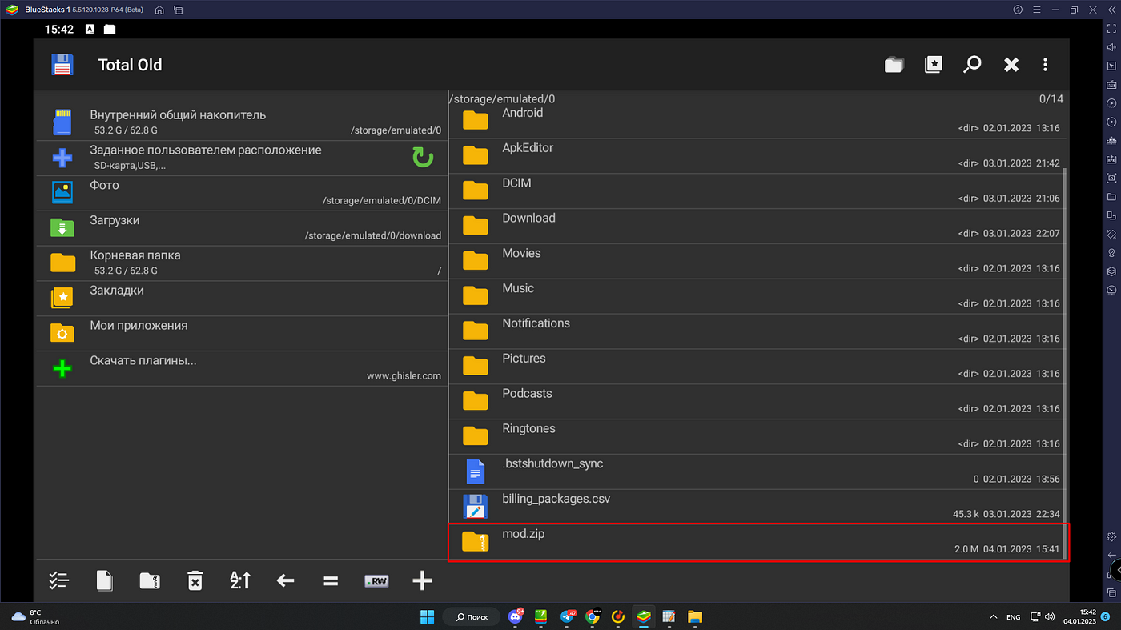Tap the X exit icon in Total Old header

pyautogui.click(x=1011, y=65)
